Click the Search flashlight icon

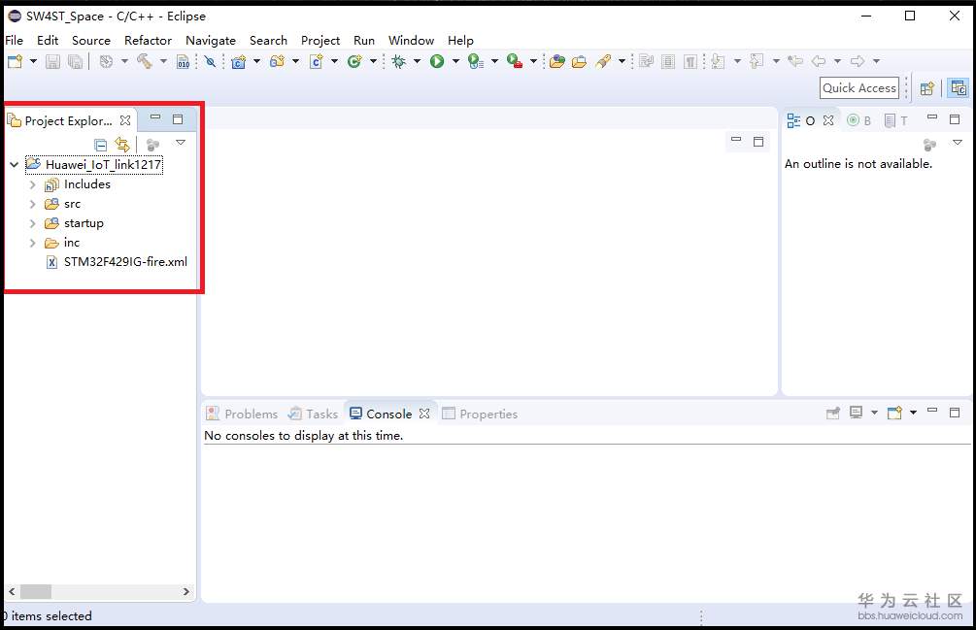603,61
